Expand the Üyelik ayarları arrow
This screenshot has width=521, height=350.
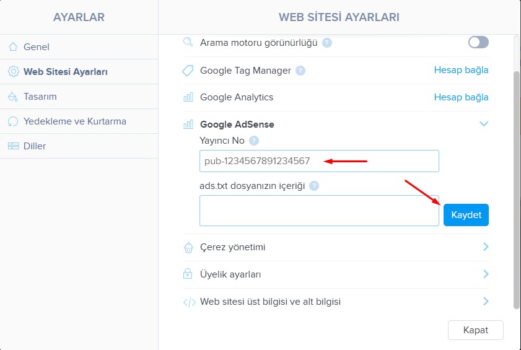485,274
